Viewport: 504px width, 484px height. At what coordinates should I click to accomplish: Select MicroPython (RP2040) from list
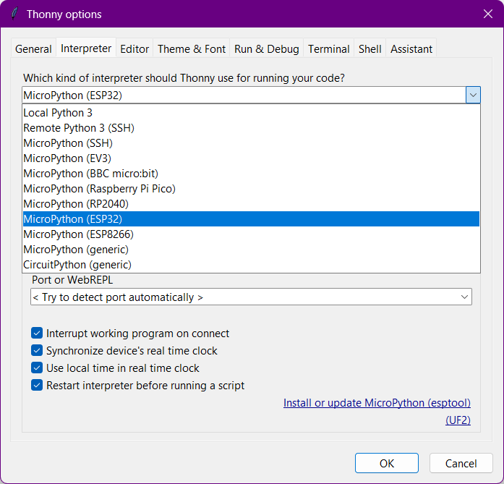251,204
